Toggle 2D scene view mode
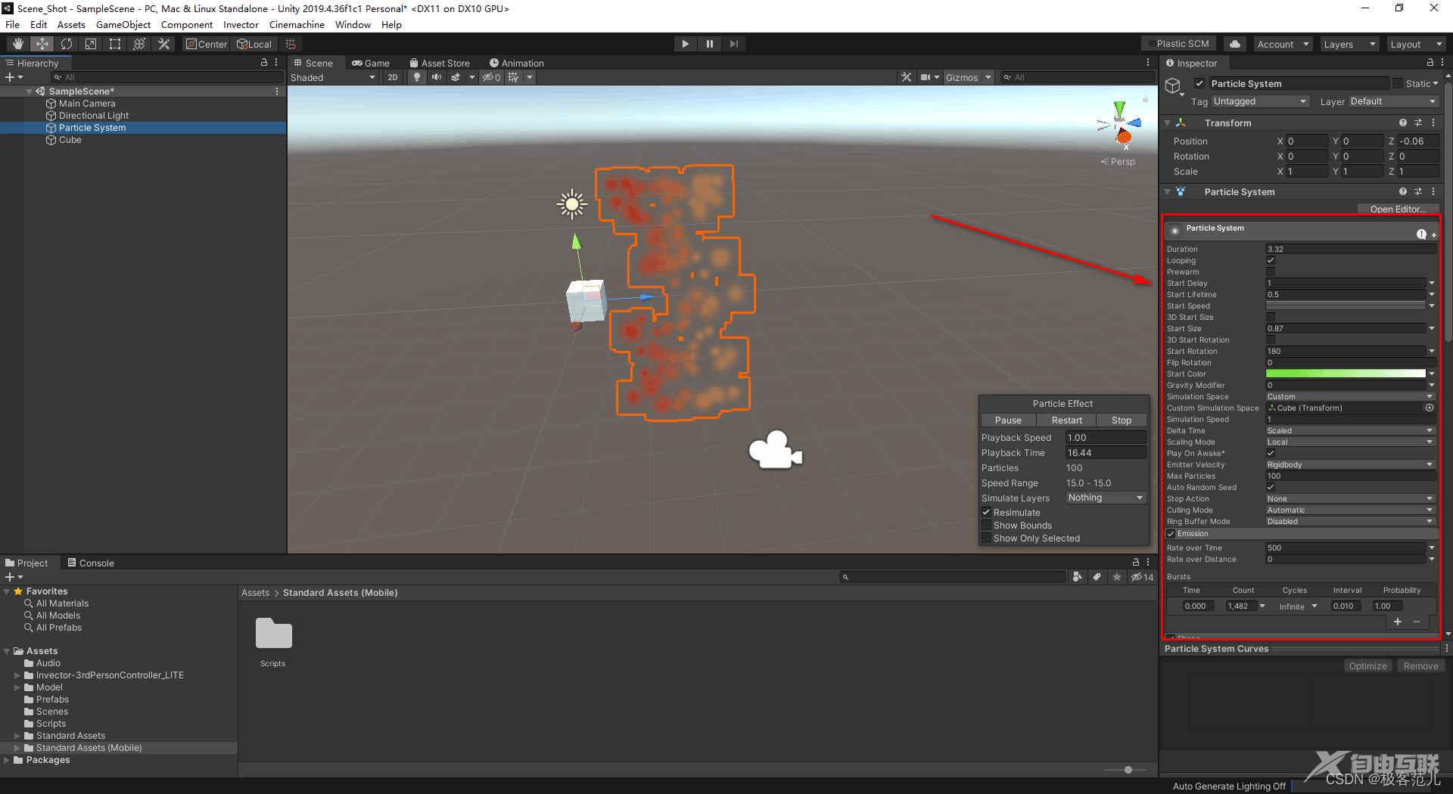Screen dimensions: 1453x794 pos(392,77)
